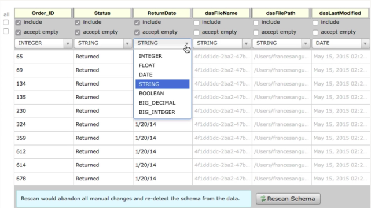This screenshot has height=208, width=371.
Task: Choose BIG_DECIMAL from the type list
Action: (x=162, y=103)
